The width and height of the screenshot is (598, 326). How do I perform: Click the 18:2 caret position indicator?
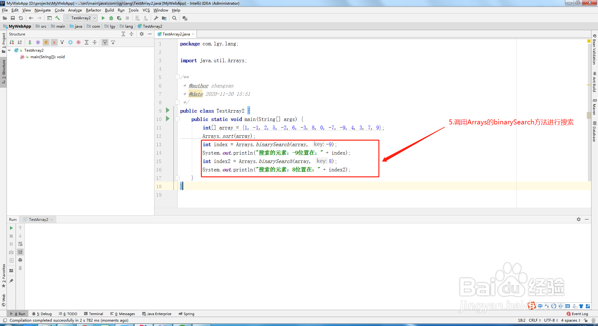click(522, 320)
